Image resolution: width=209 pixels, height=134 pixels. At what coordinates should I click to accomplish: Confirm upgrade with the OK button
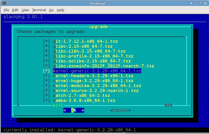pos(74,110)
